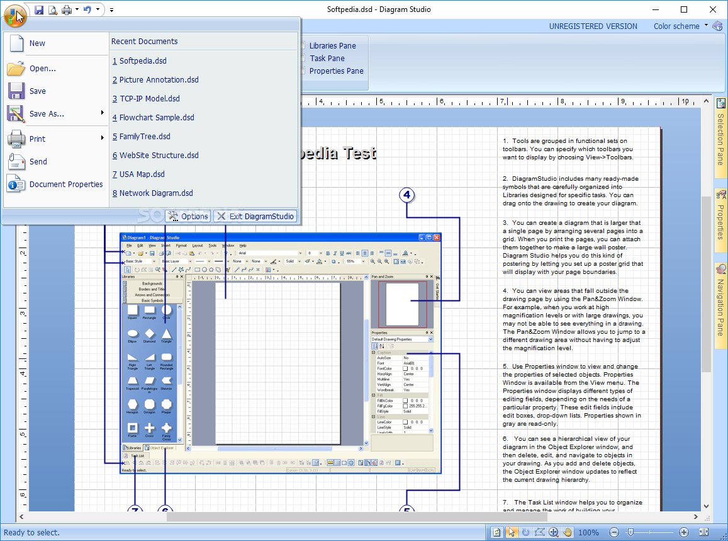This screenshot has width=728, height=541.
Task: Click the vertical scrollbar down arrow
Action: [706, 506]
